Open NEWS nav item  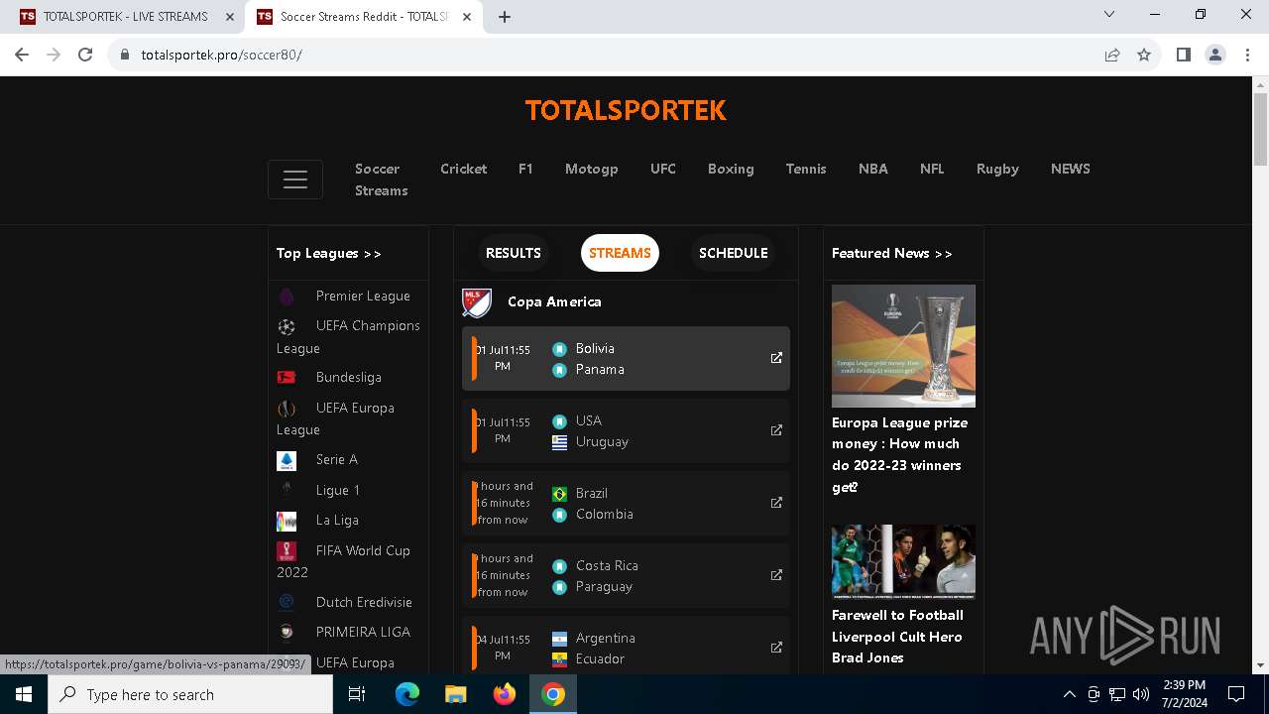point(1071,169)
